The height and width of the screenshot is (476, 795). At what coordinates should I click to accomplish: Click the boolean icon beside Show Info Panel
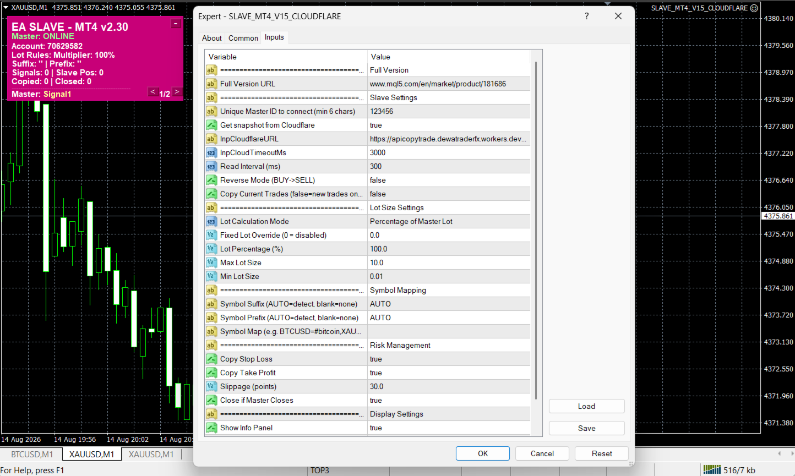point(211,428)
